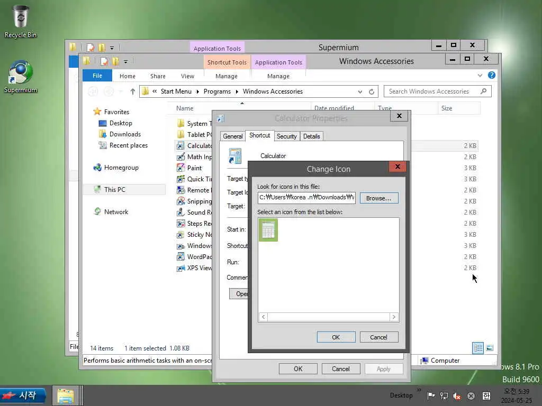
Task: Confirm with OK in Change Icon dialog
Action: 336,337
